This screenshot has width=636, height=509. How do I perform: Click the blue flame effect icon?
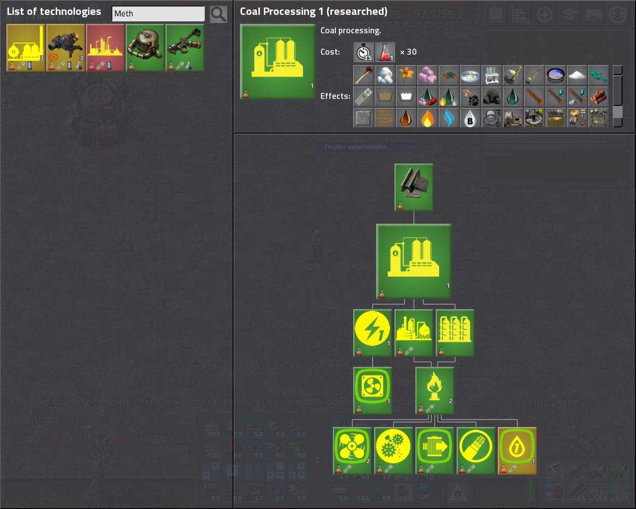tap(449, 118)
